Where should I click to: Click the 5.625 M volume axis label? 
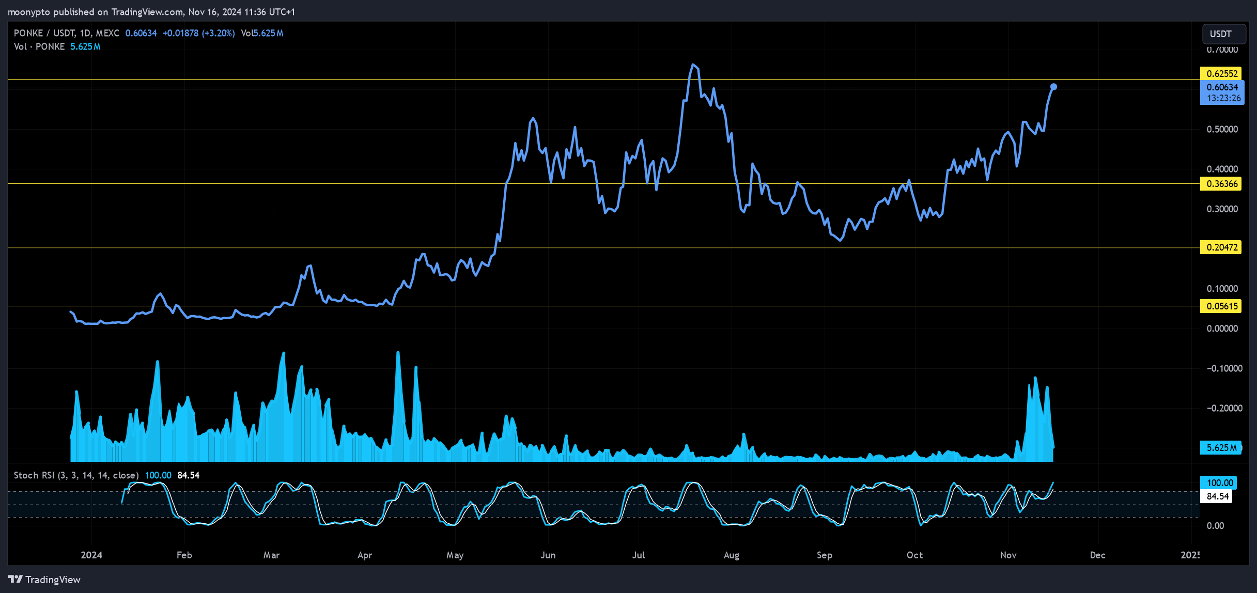[1221, 448]
